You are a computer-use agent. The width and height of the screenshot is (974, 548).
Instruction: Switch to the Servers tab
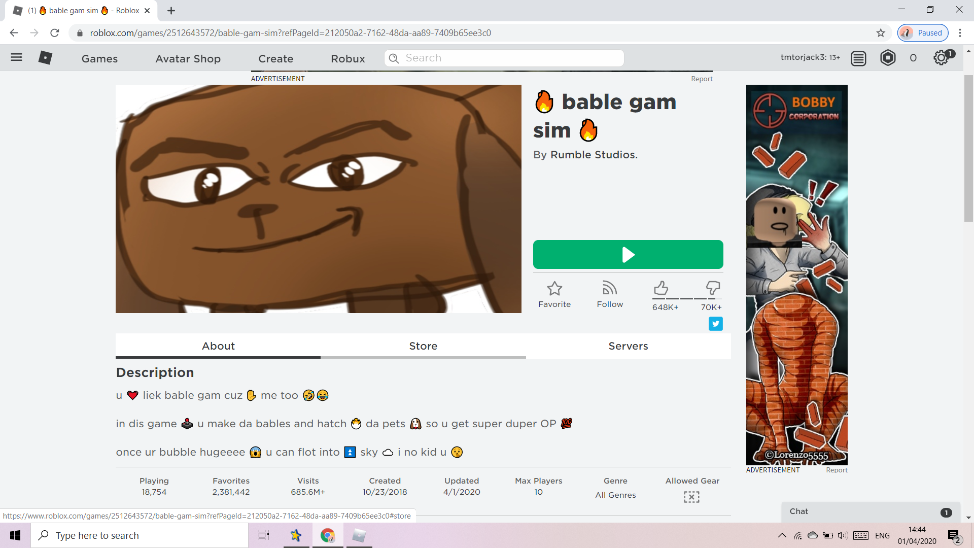click(x=628, y=346)
